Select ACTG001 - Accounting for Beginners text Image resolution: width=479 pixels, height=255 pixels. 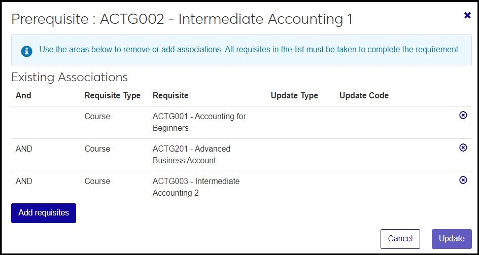coord(199,122)
